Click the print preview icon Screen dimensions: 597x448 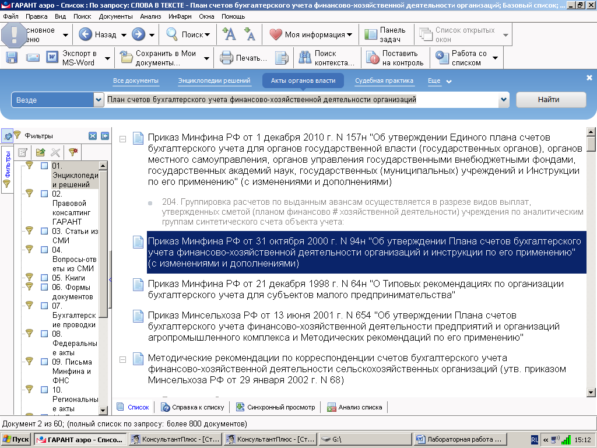[x=282, y=58]
